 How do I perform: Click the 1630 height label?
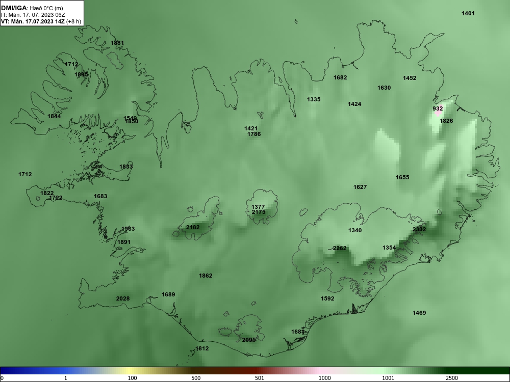(384, 88)
